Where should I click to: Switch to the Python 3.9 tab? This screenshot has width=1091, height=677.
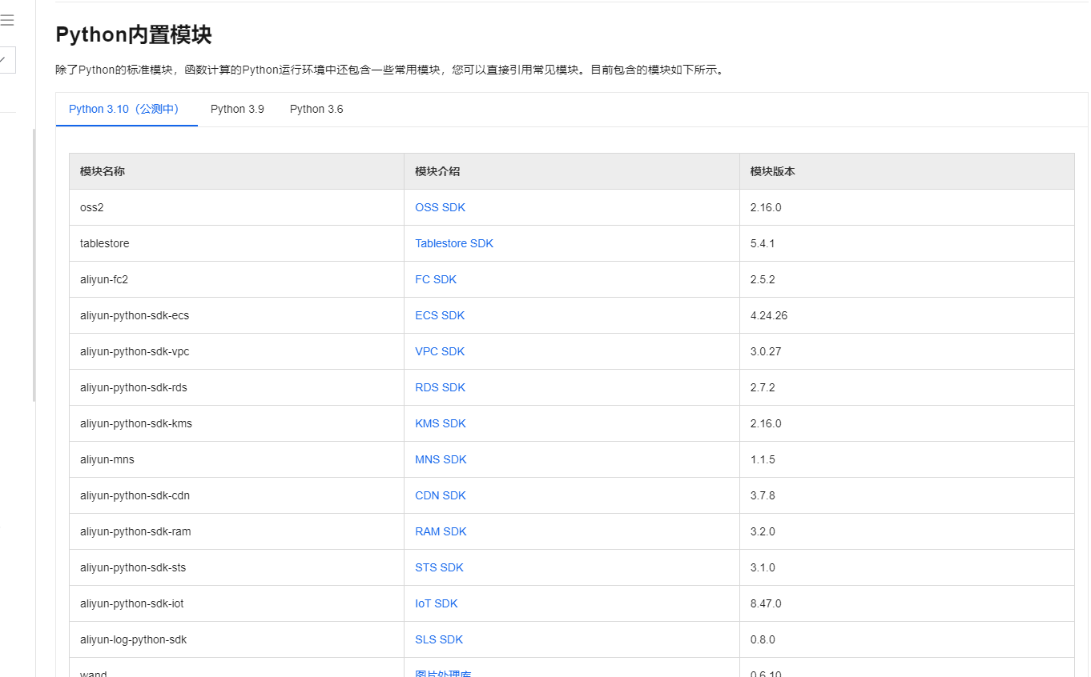pos(237,109)
